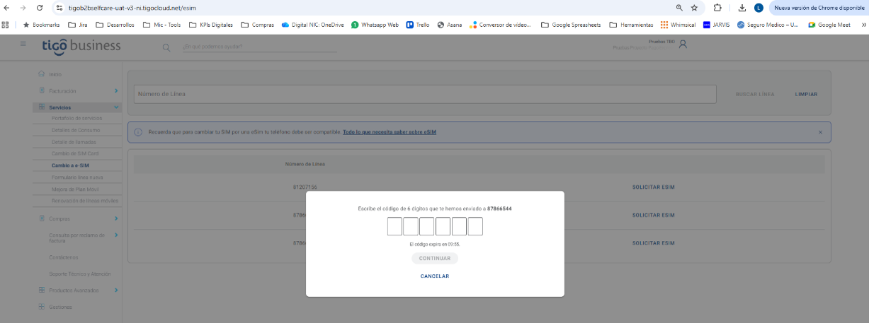Open the Digital NIC: OneDrive bookmark

point(312,24)
